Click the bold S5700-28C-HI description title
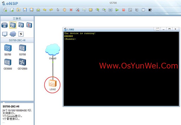Image resolution: width=181 pixels, height=125 pixels. click(11, 106)
